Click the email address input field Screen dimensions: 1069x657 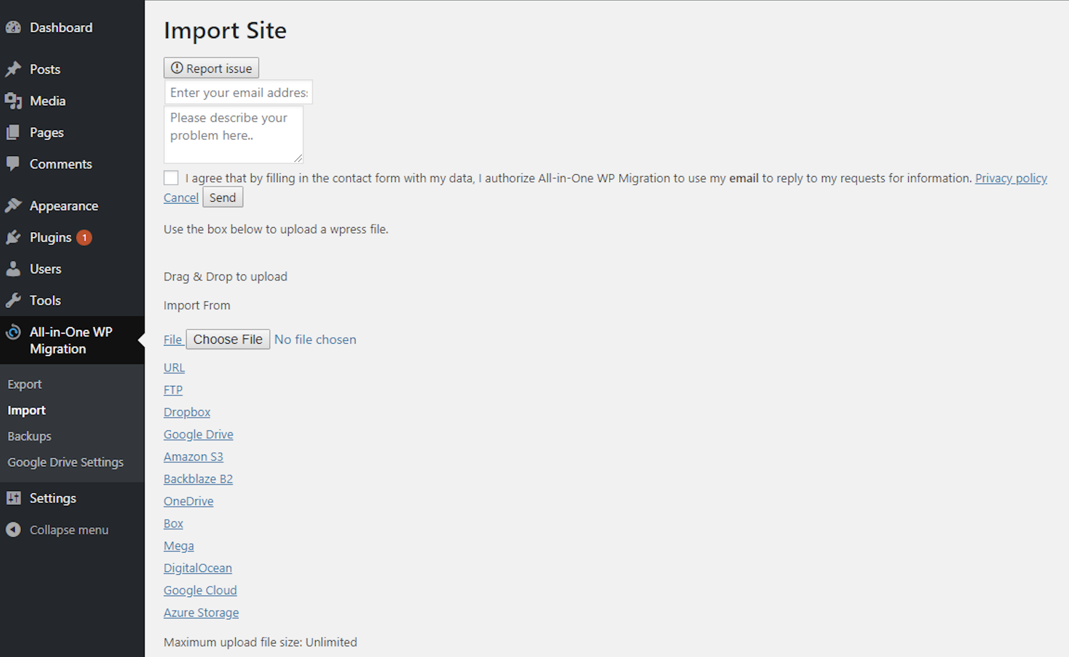pyautogui.click(x=238, y=92)
